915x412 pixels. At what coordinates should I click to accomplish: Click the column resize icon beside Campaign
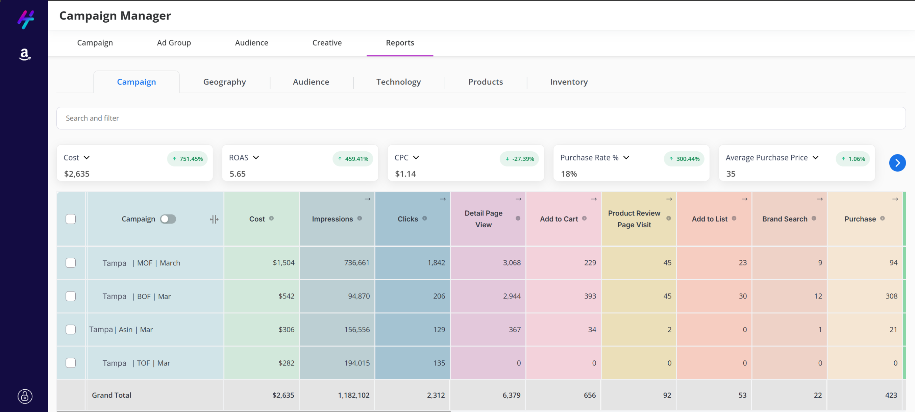tap(214, 219)
